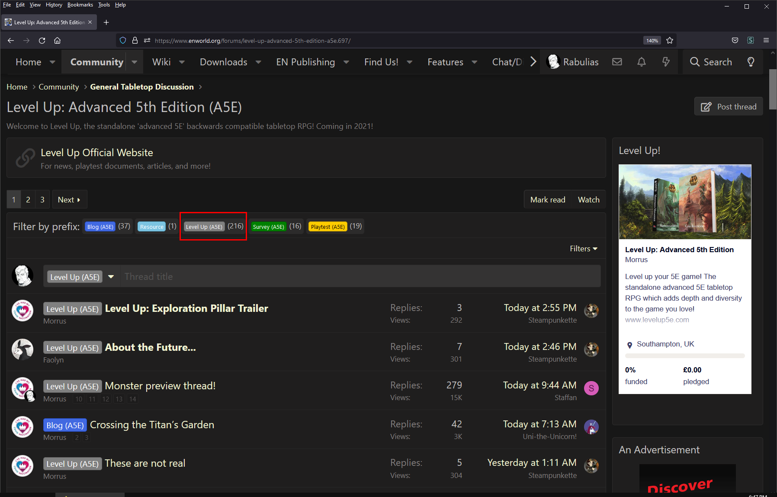
Task: Expand the Downloads navigation dropdown arrow
Action: (x=258, y=62)
